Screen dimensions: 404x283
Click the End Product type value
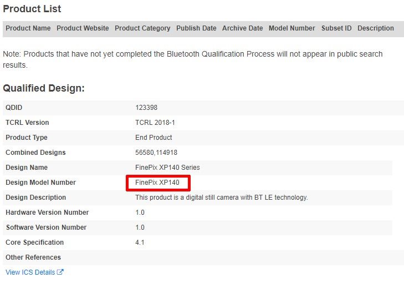tap(154, 138)
